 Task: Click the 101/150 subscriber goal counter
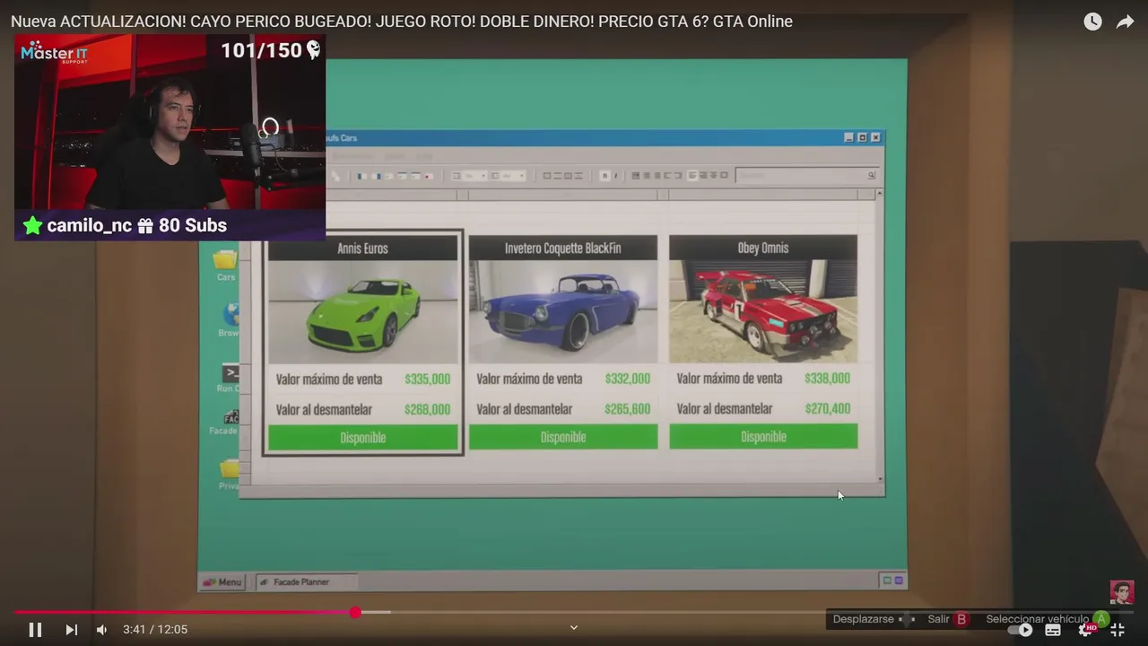tap(270, 50)
